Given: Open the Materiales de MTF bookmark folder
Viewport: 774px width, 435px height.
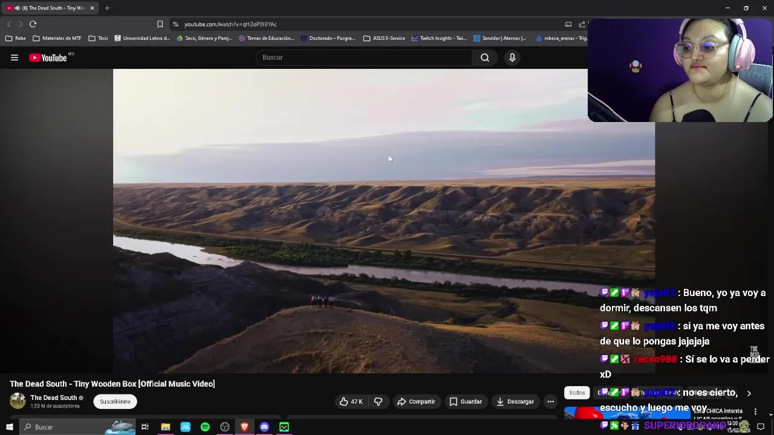Looking at the screenshot, I should coord(57,38).
